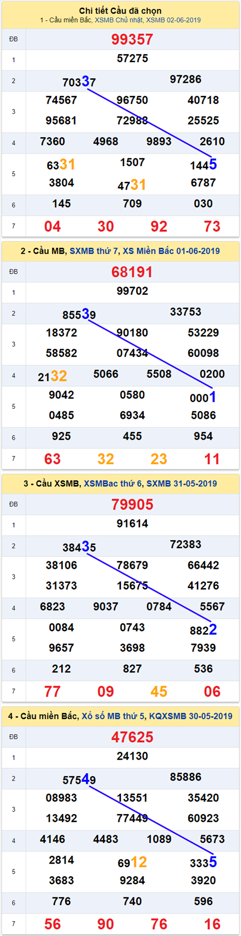Screen dimensions: 241x936
Task: Select special prize number 47625
Action: [132, 737]
